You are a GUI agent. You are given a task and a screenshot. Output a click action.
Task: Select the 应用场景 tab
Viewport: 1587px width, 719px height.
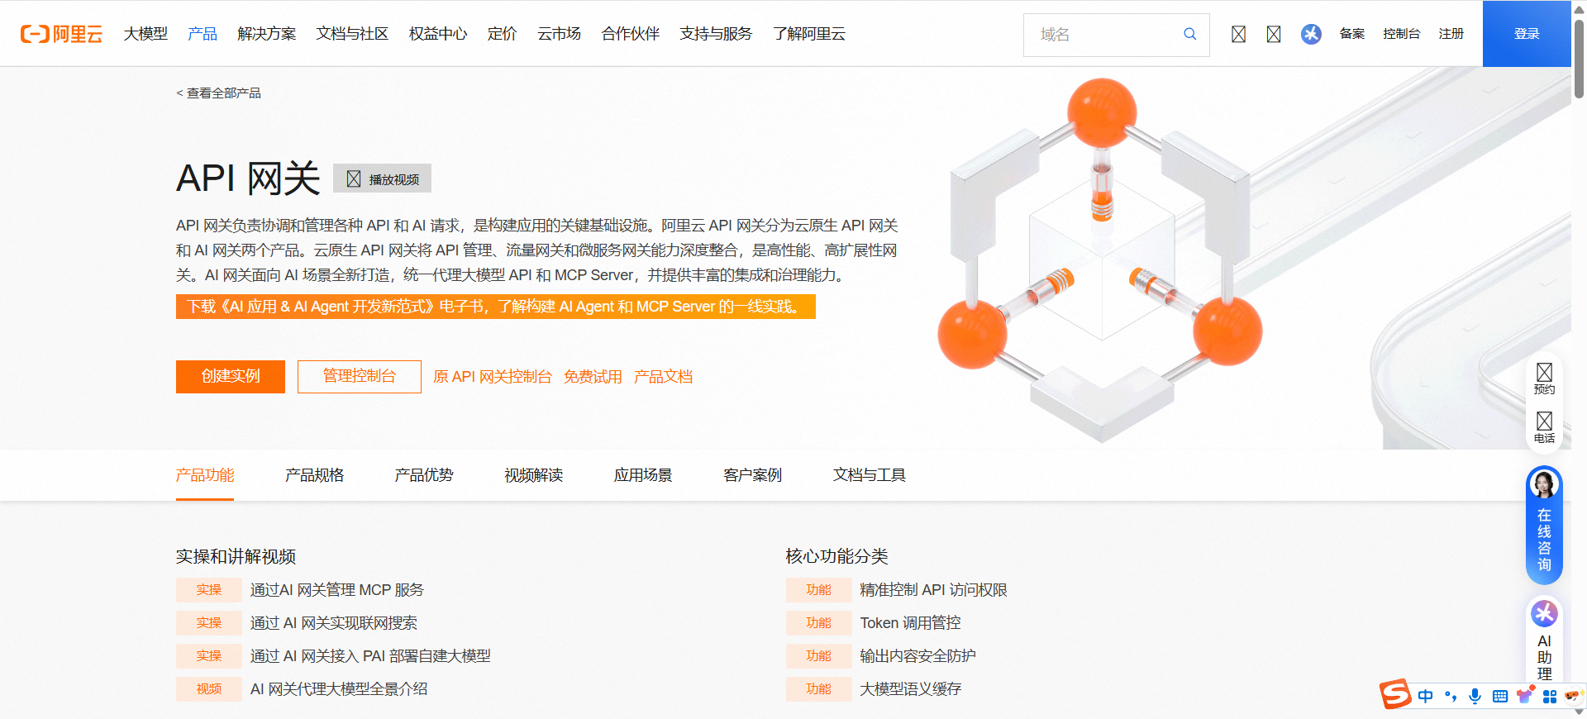[643, 475]
